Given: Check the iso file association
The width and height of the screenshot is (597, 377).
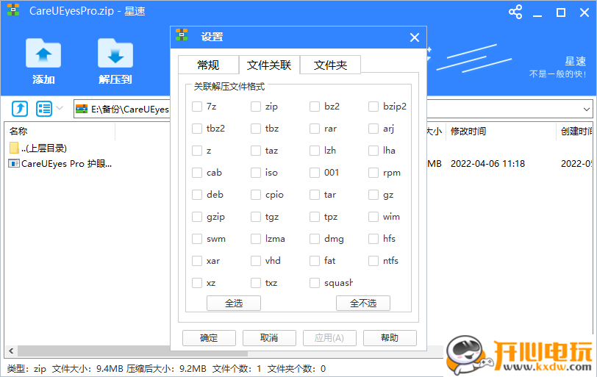Looking at the screenshot, I should tap(256, 173).
